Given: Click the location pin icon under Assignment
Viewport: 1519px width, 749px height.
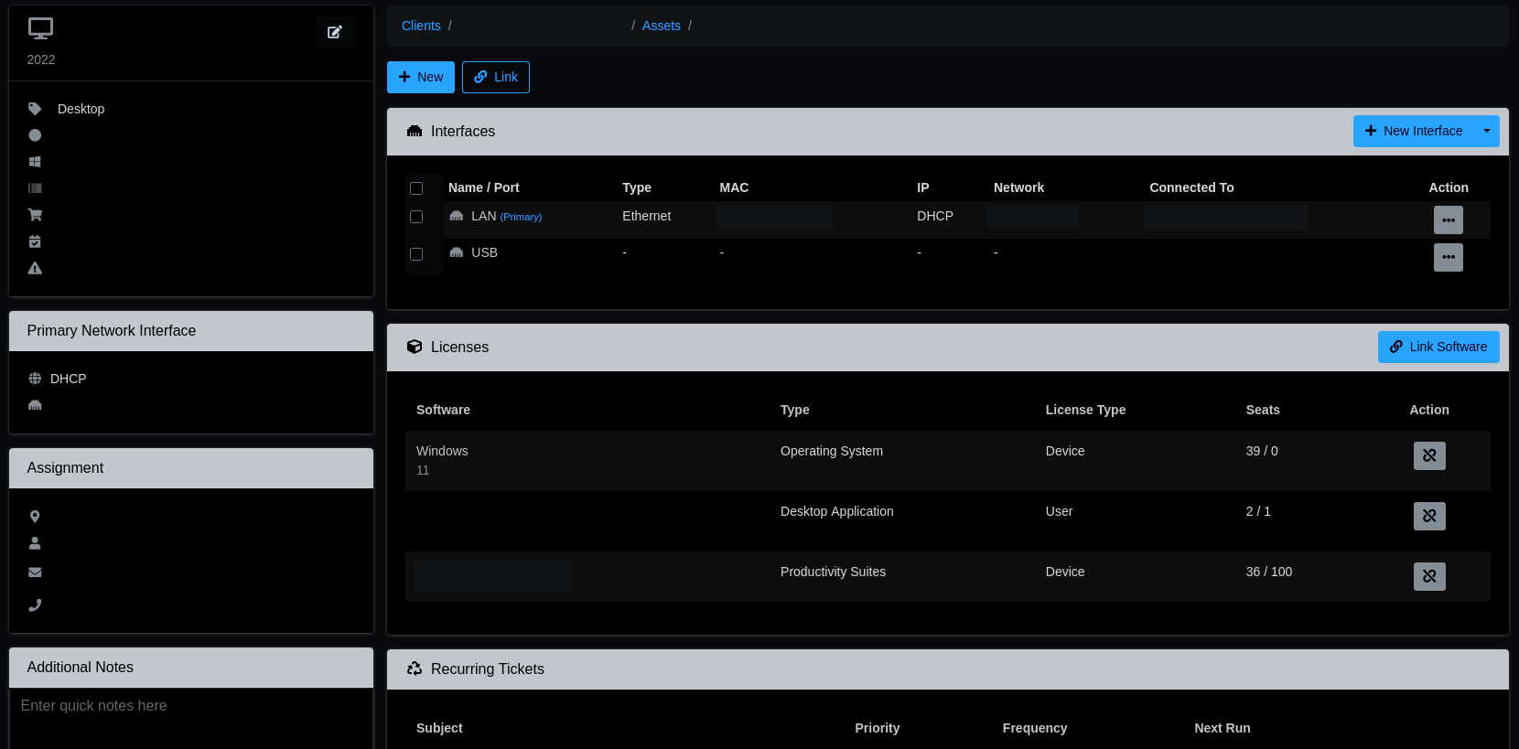Looking at the screenshot, I should tap(35, 517).
